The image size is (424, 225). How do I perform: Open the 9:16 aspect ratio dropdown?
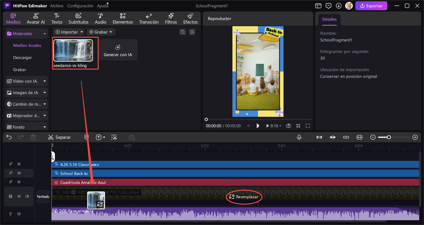(274, 125)
